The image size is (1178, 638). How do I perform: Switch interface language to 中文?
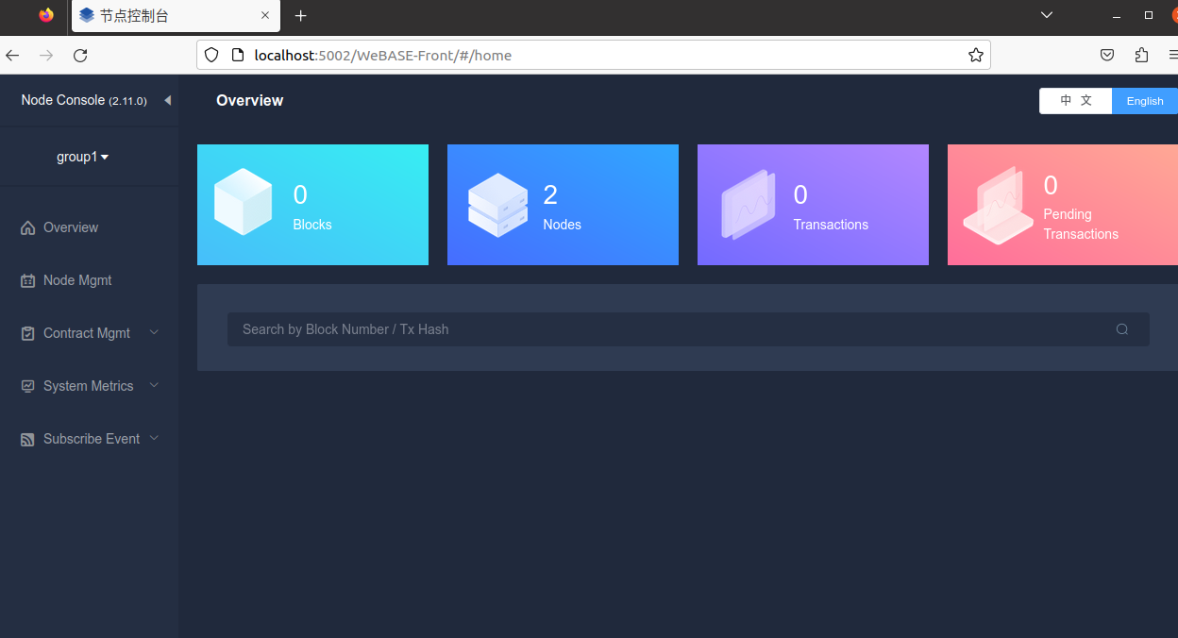(x=1075, y=100)
